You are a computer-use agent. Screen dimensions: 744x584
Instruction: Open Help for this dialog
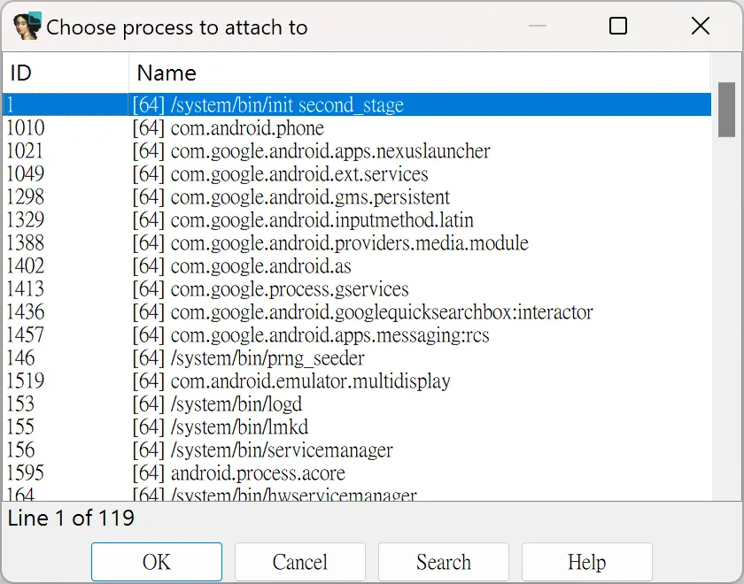tap(587, 562)
